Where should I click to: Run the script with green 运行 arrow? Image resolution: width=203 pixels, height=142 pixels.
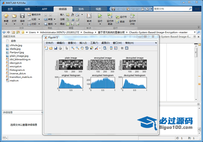pyautogui.click(x=100, y=16)
